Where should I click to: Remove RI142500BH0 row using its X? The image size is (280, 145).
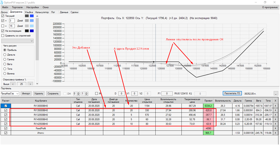tap(275, 124)
